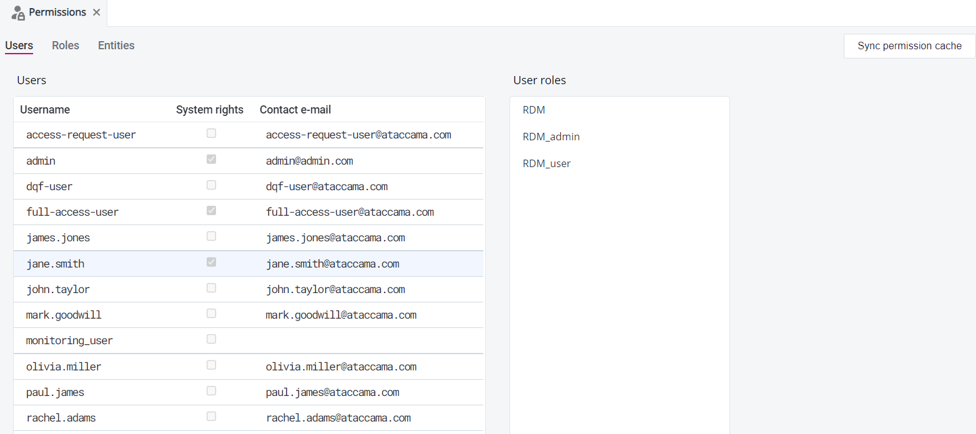This screenshot has width=976, height=434.
Task: Switch to the Roles tab
Action: click(x=65, y=45)
